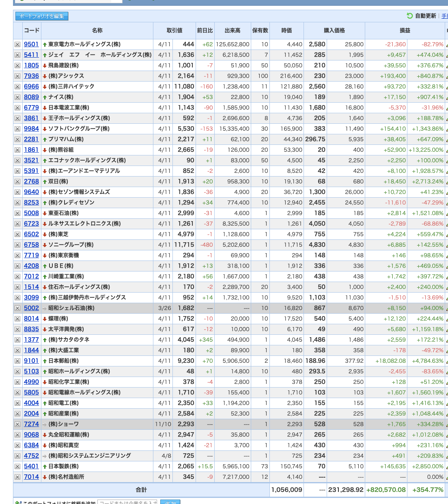This screenshot has width=448, height=504.
Task: Click the 保有数 column header
Action: (260, 30)
